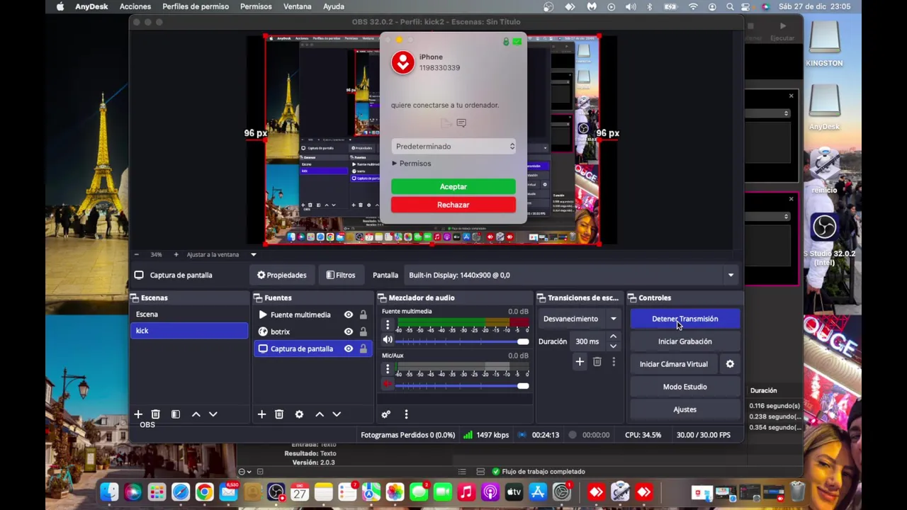The width and height of the screenshot is (907, 510).
Task: Lock the botrix source
Action: [x=363, y=331]
